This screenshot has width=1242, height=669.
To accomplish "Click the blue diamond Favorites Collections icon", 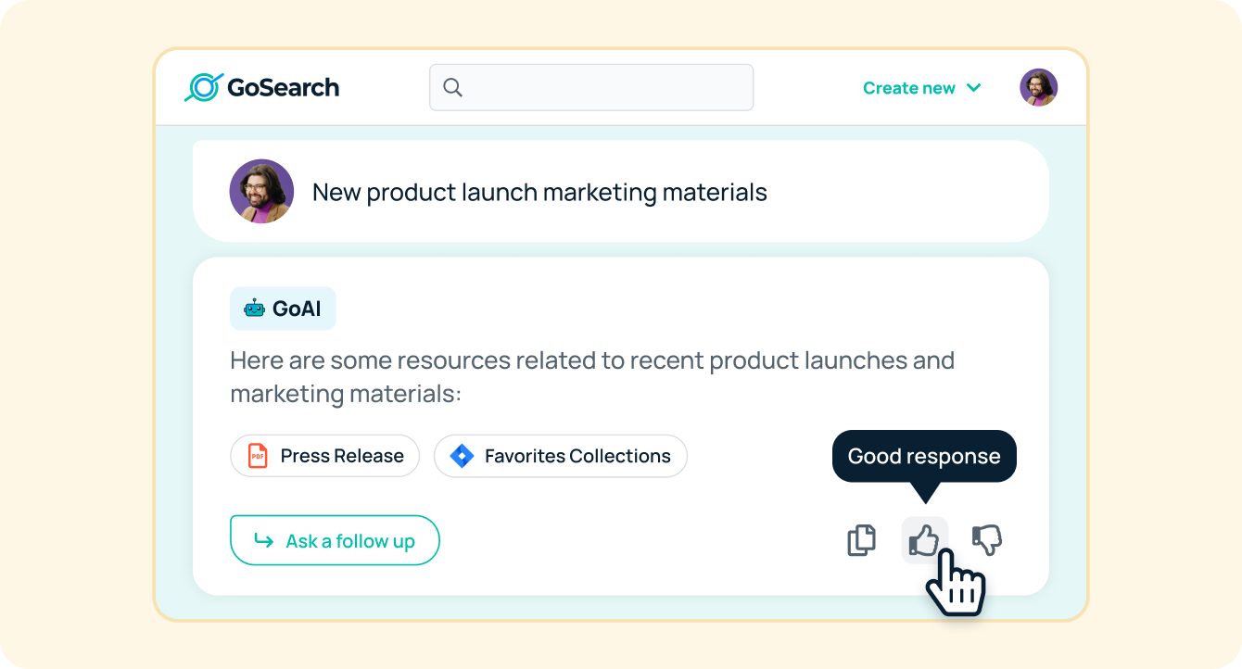I will click(461, 455).
